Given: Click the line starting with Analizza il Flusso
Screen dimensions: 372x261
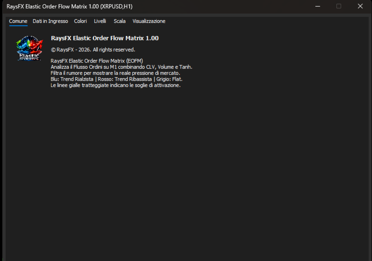Looking at the screenshot, I should coord(122,67).
